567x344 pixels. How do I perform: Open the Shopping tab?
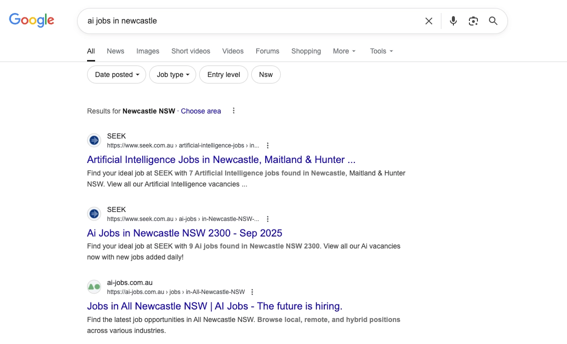pos(306,51)
